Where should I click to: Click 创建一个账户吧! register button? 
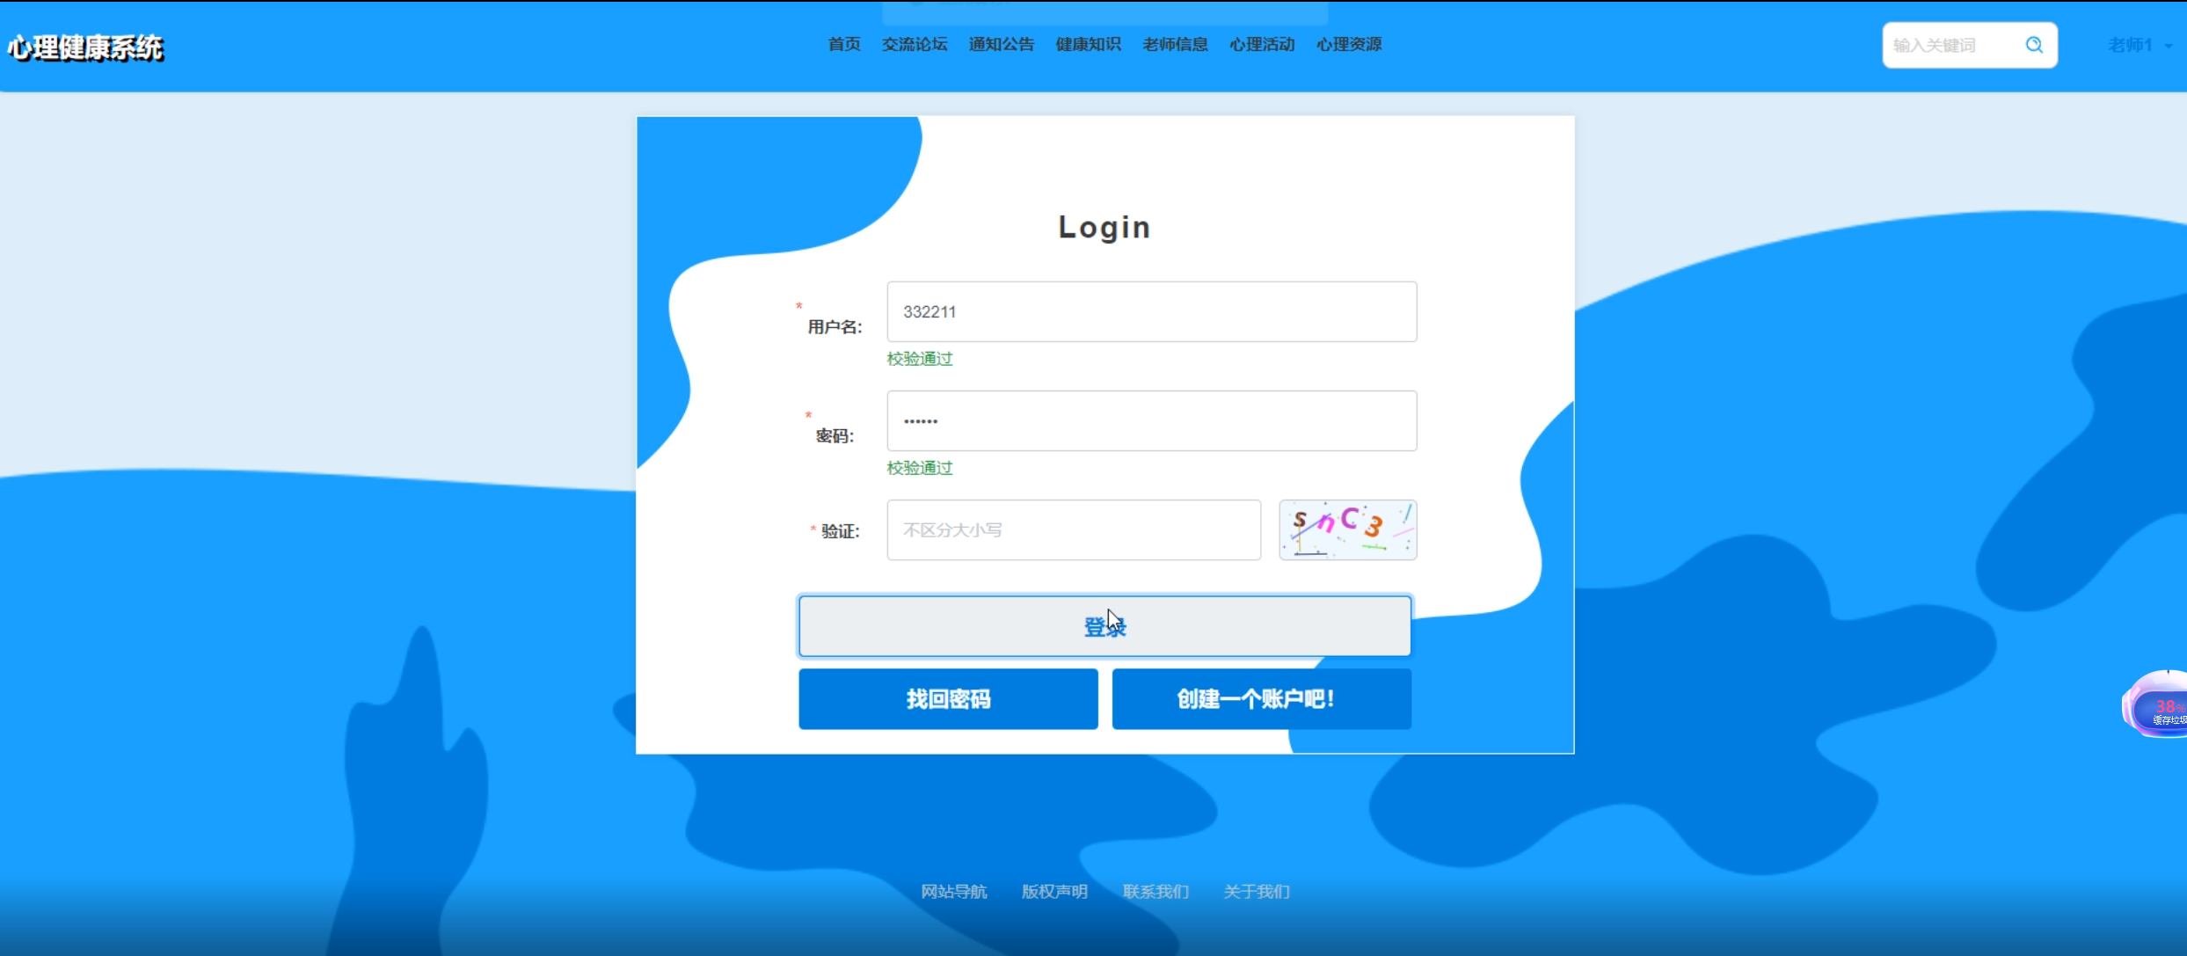click(1261, 699)
